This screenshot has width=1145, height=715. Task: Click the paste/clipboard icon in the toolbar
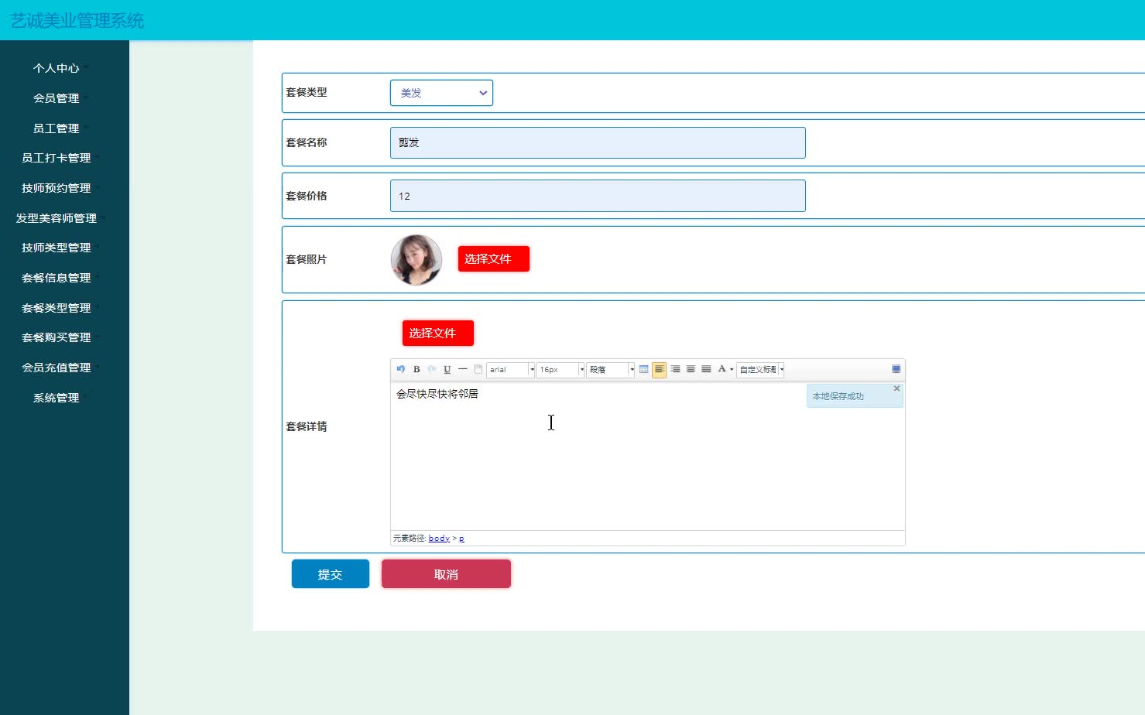point(478,369)
